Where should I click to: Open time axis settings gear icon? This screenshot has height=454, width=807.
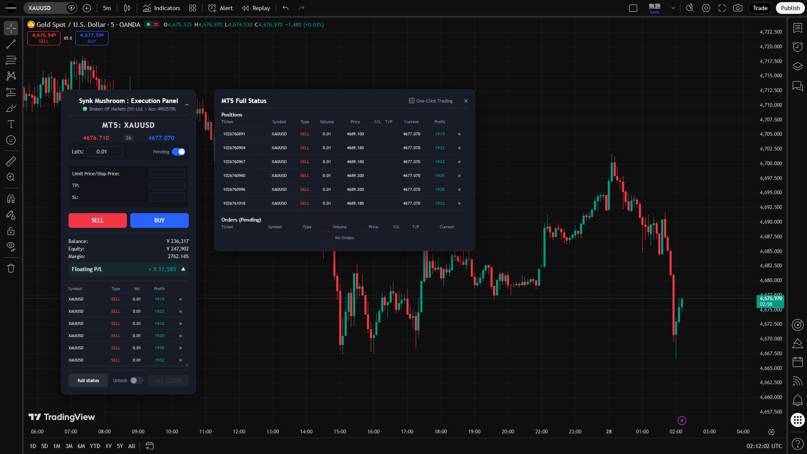pyautogui.click(x=771, y=432)
